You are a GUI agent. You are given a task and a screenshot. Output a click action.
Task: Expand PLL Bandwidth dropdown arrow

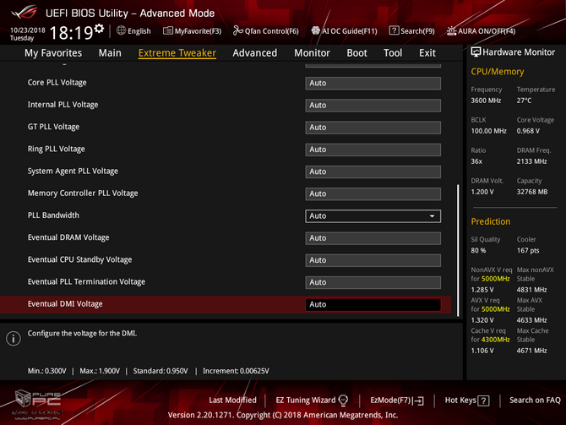point(432,216)
